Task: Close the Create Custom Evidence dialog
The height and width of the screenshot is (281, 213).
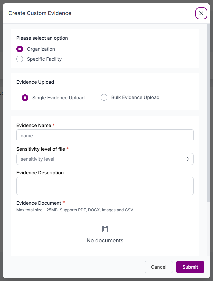Action: pyautogui.click(x=201, y=13)
